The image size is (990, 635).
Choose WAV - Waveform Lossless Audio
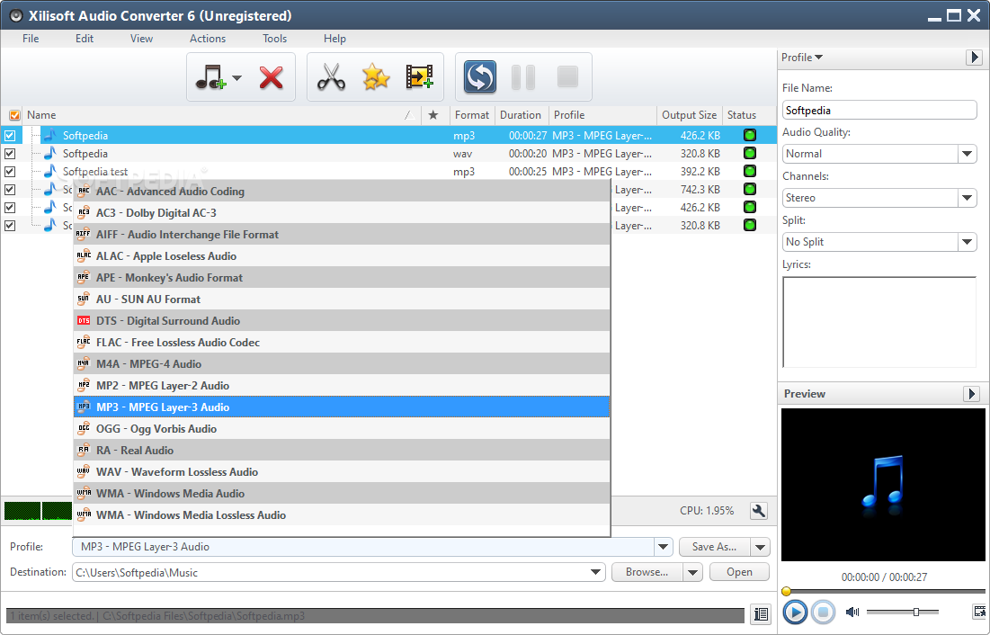342,472
